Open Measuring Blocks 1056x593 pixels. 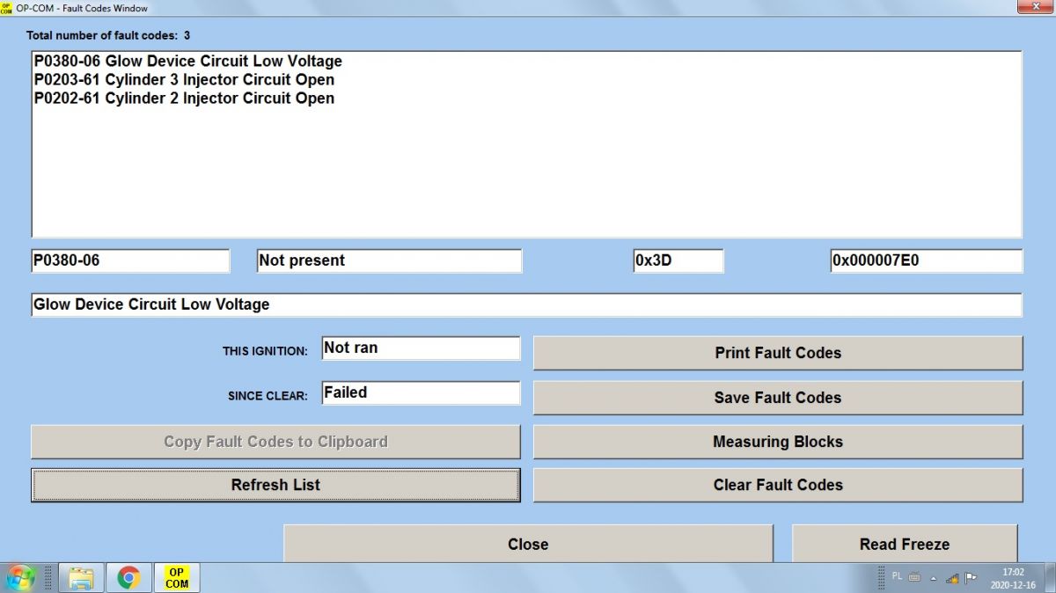coord(778,442)
